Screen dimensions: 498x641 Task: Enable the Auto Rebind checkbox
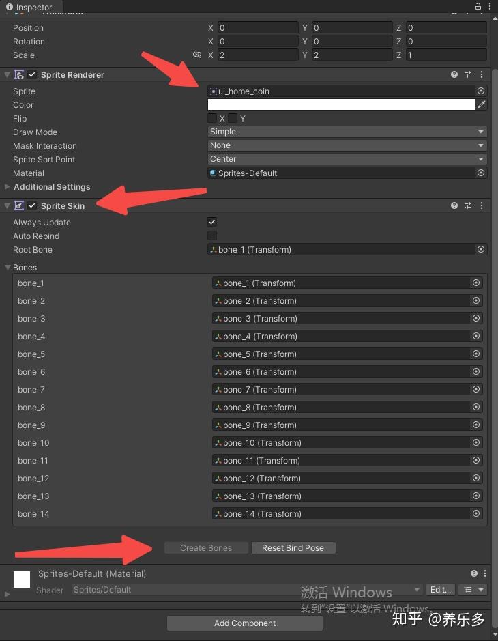(x=212, y=236)
